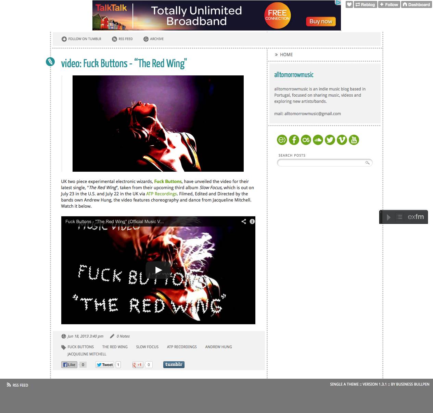Image resolution: width=433 pixels, height=413 pixels.
Task: Play the Red Wing YouTube video
Action: click(158, 270)
